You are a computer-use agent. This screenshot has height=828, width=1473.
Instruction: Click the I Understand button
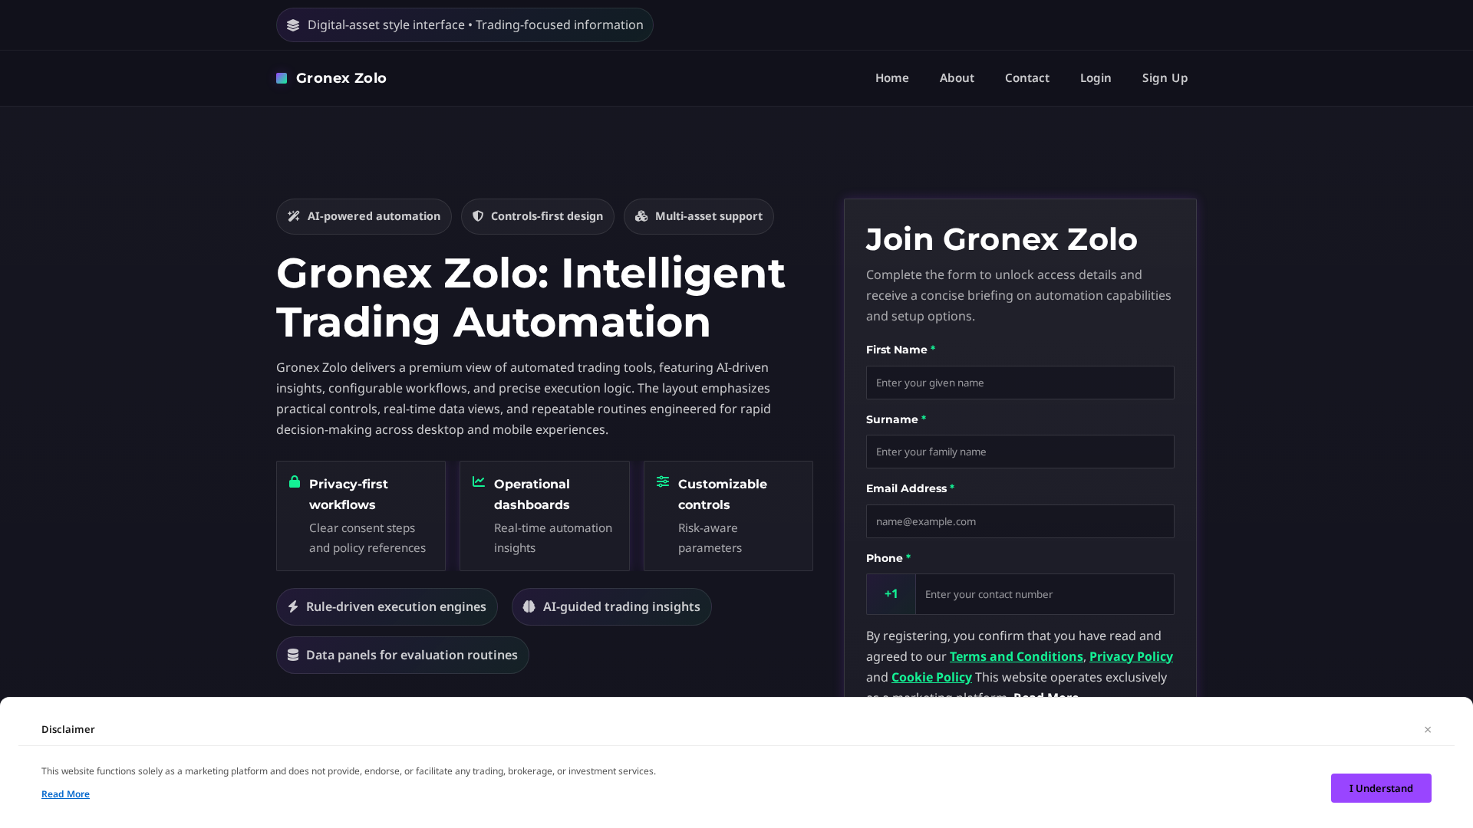click(1381, 787)
